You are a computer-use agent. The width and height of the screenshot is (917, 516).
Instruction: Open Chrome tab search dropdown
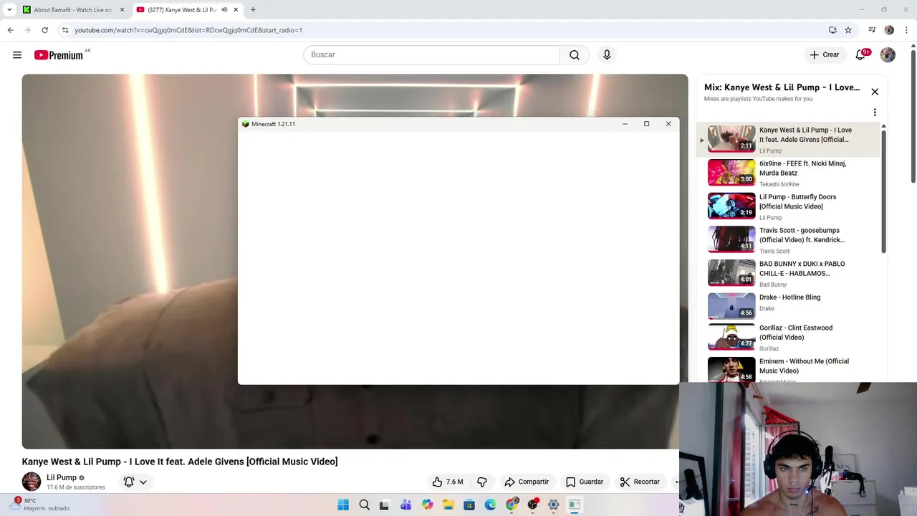click(x=9, y=10)
